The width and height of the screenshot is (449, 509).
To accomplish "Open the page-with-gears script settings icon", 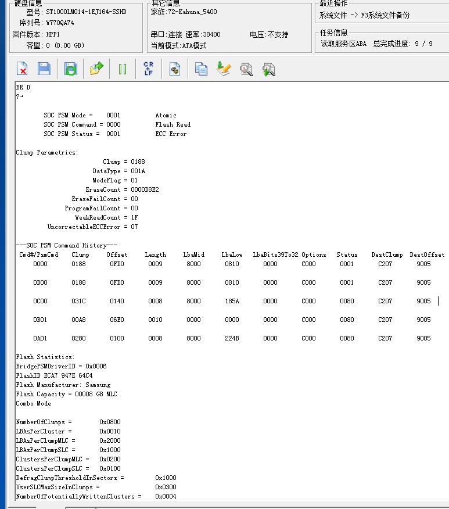I will [x=175, y=69].
